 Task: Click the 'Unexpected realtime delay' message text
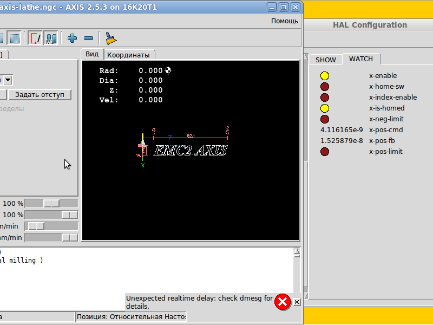click(199, 302)
